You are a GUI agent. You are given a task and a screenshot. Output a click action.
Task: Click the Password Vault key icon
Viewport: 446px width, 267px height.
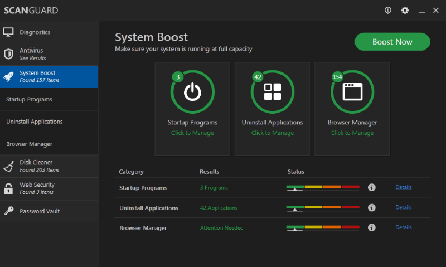[x=9, y=211]
